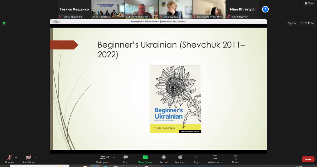Image resolution: width=317 pixels, height=167 pixels.
Task: Click the green encryption shield icon
Action: tap(4, 23)
